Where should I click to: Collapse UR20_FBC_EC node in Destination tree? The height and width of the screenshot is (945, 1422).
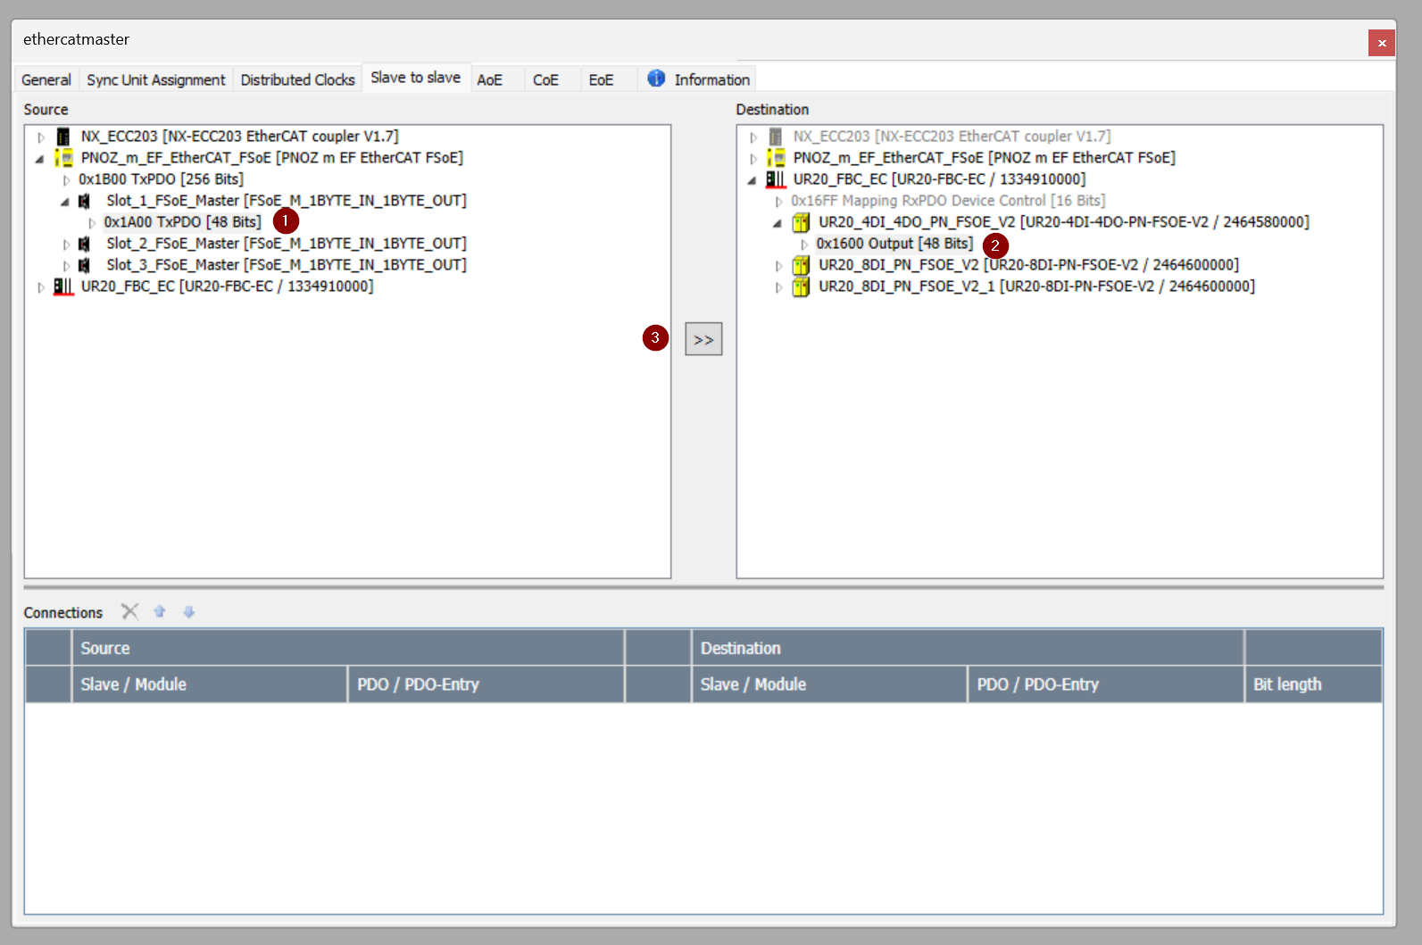click(x=753, y=180)
